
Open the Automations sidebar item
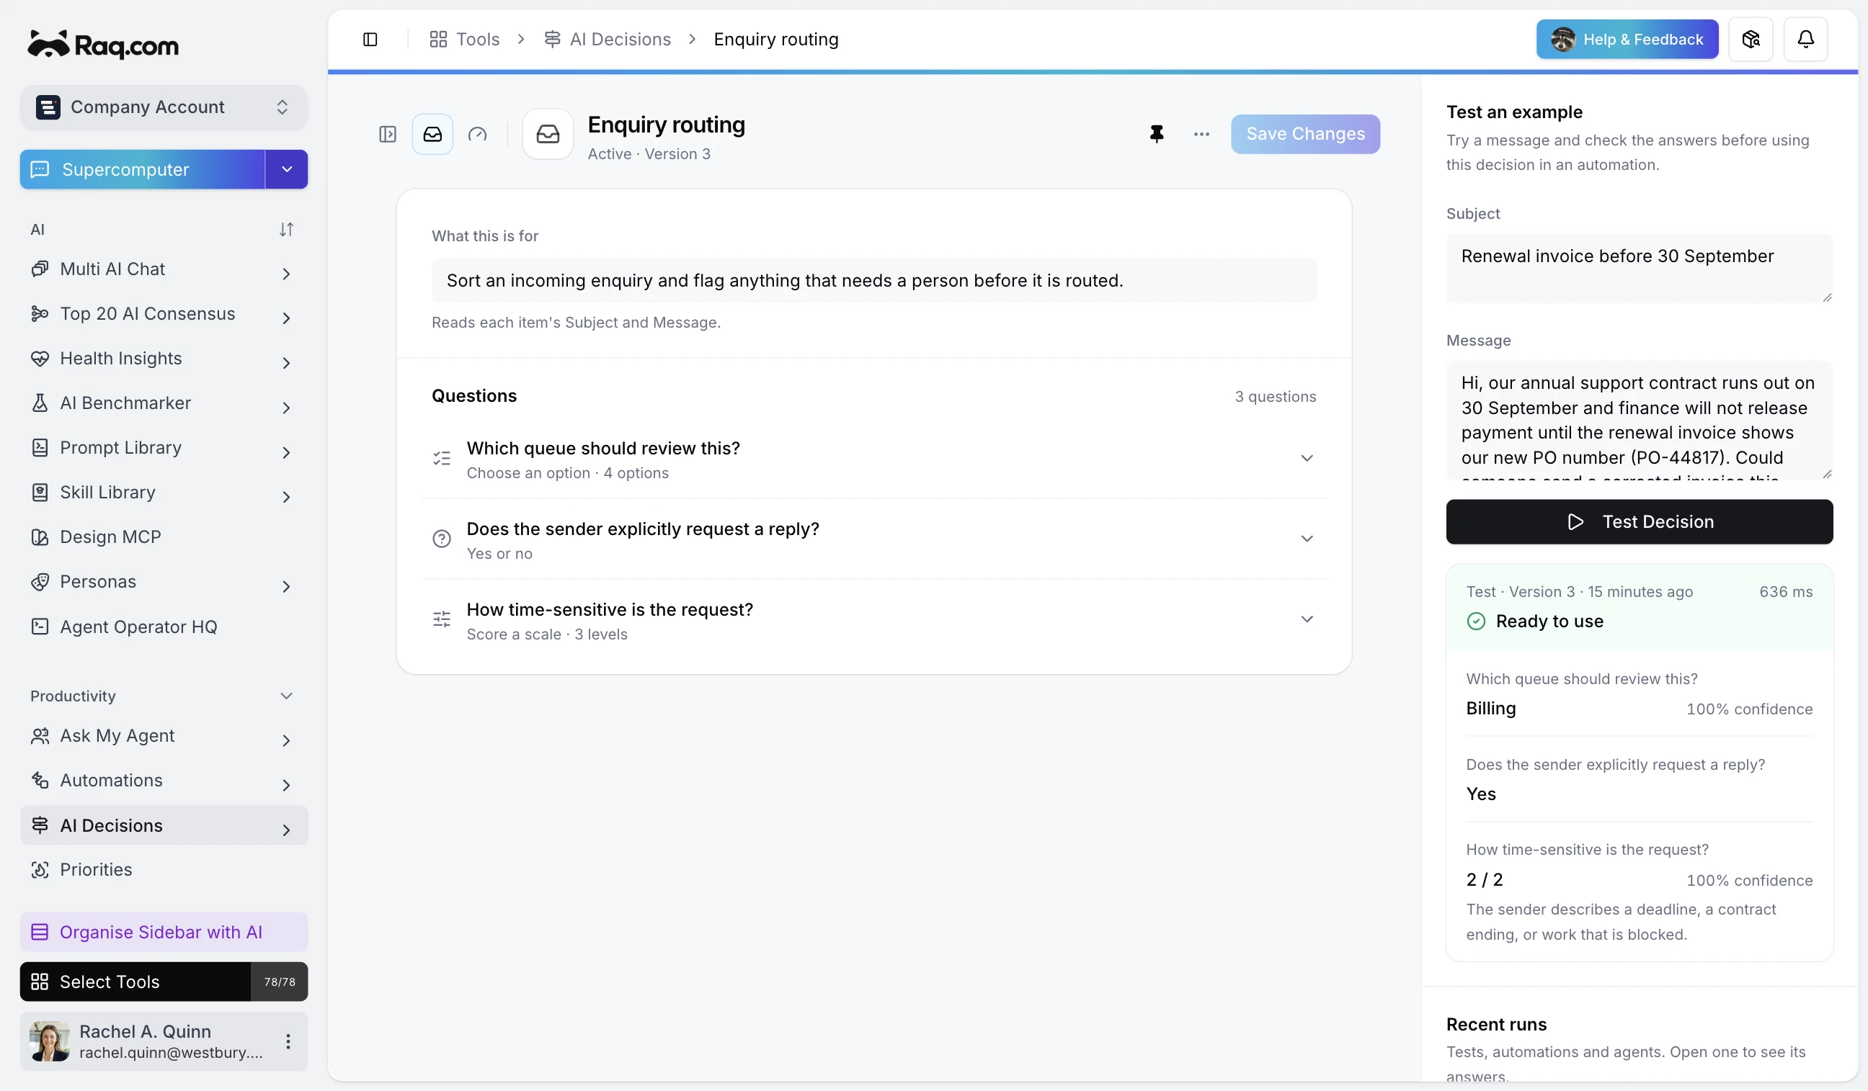click(x=164, y=781)
